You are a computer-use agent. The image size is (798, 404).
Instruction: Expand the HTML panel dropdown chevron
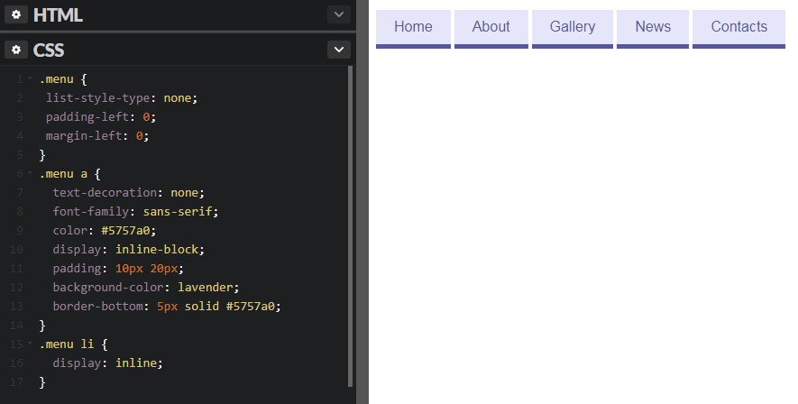tap(338, 14)
